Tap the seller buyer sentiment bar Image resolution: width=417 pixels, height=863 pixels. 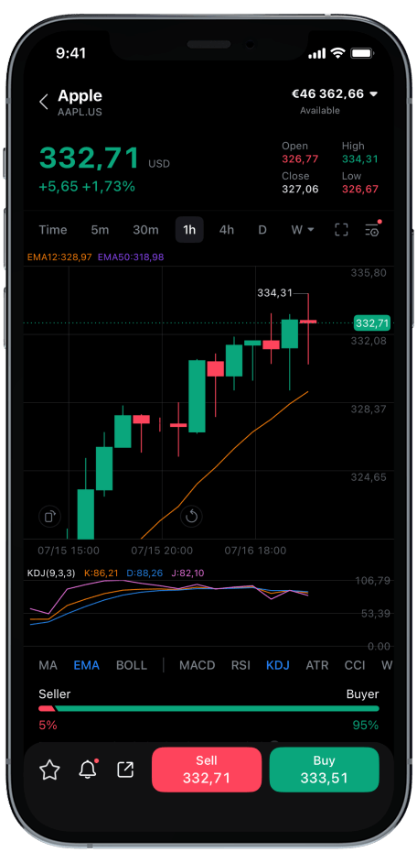[x=208, y=708]
